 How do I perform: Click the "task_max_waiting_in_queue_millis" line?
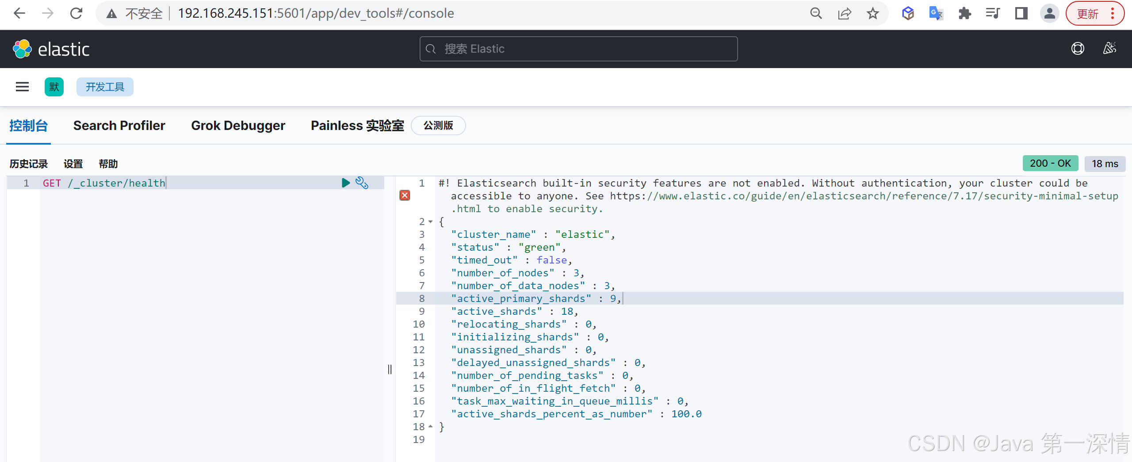pos(570,401)
